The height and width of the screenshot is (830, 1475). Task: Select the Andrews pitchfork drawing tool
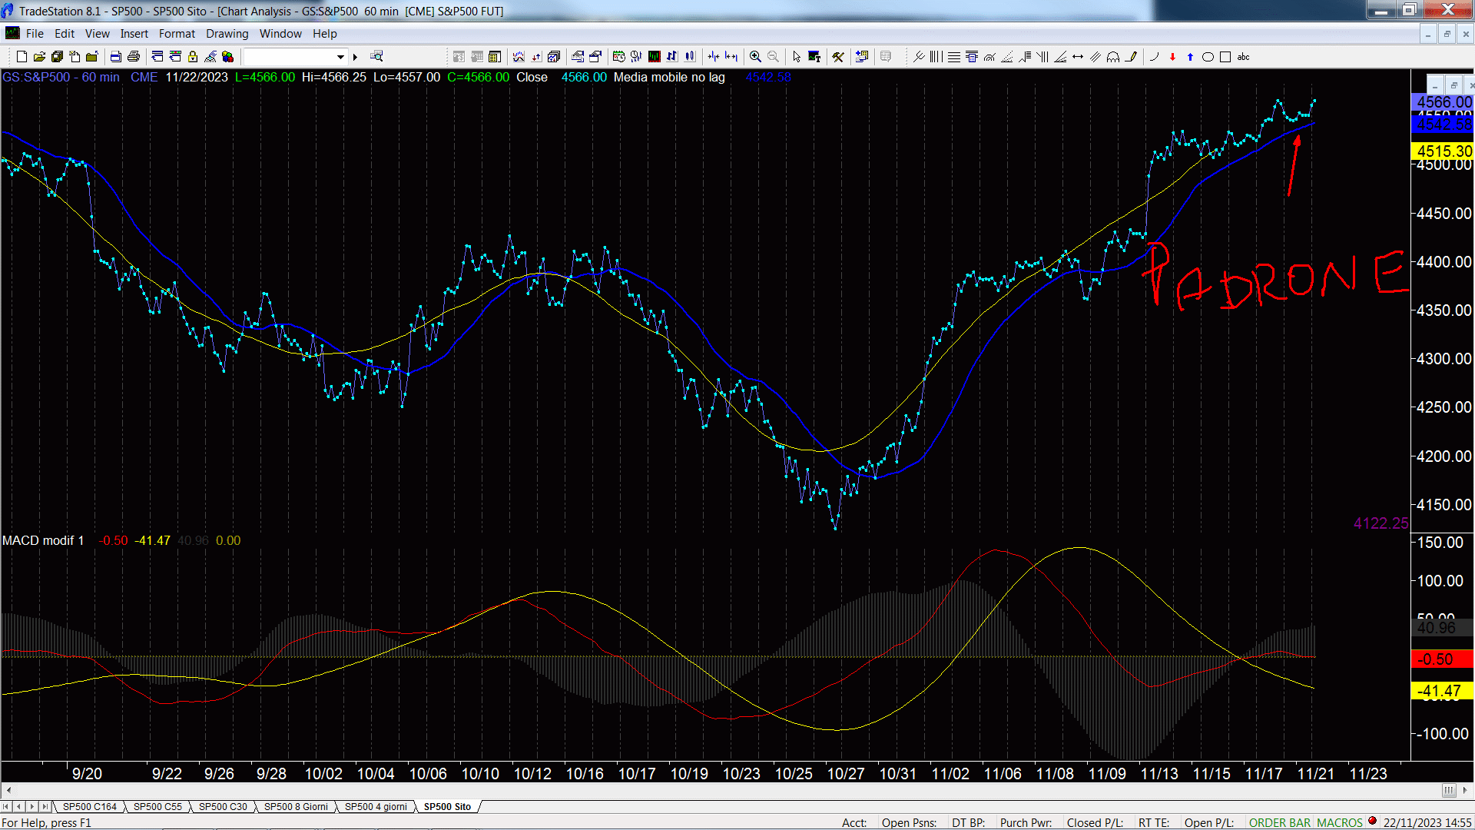pos(919,56)
